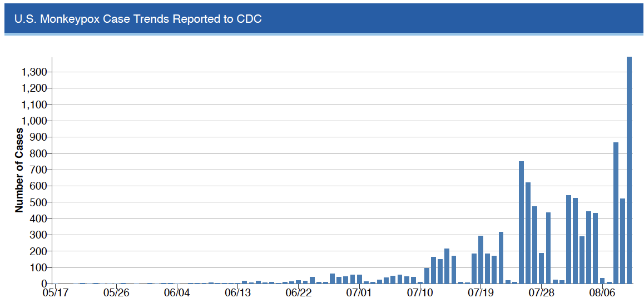Click the 05/26 x-axis date label
Screen dimensions: 644x308
[116, 292]
